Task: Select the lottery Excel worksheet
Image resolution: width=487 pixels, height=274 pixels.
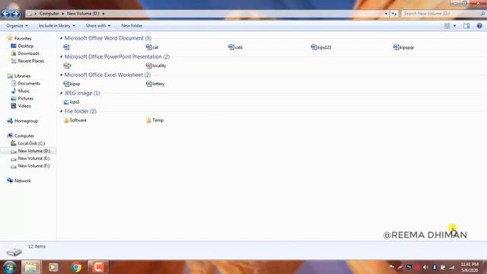Action: (155, 84)
